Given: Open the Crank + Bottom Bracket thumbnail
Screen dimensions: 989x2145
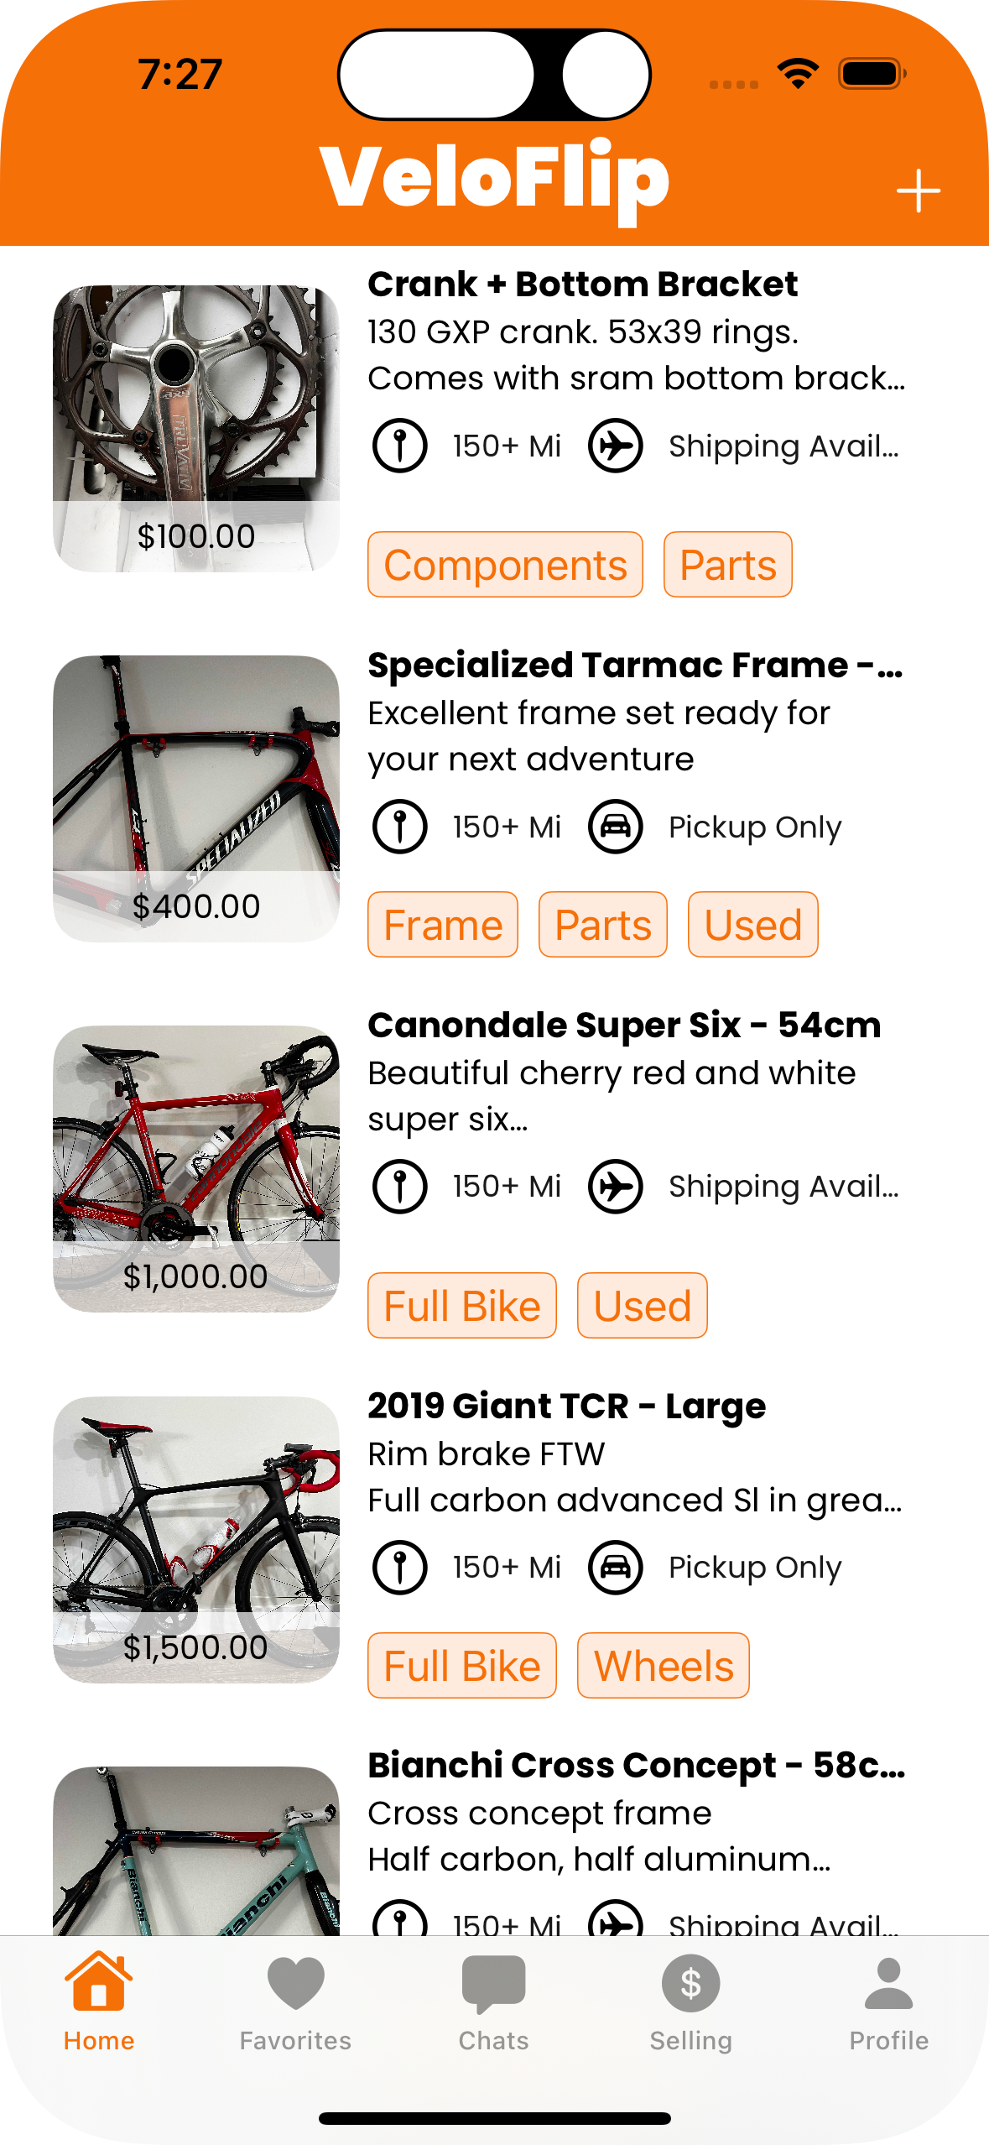Looking at the screenshot, I should coord(196,428).
